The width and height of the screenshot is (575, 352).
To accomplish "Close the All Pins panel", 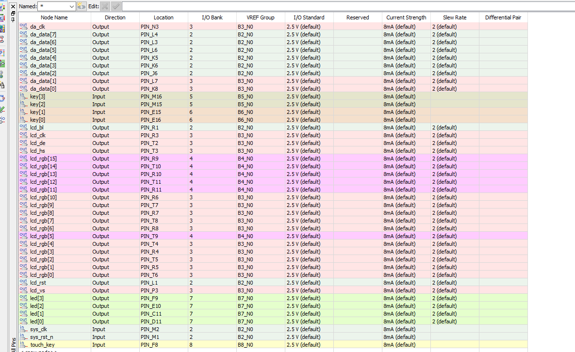I will point(13,6).
